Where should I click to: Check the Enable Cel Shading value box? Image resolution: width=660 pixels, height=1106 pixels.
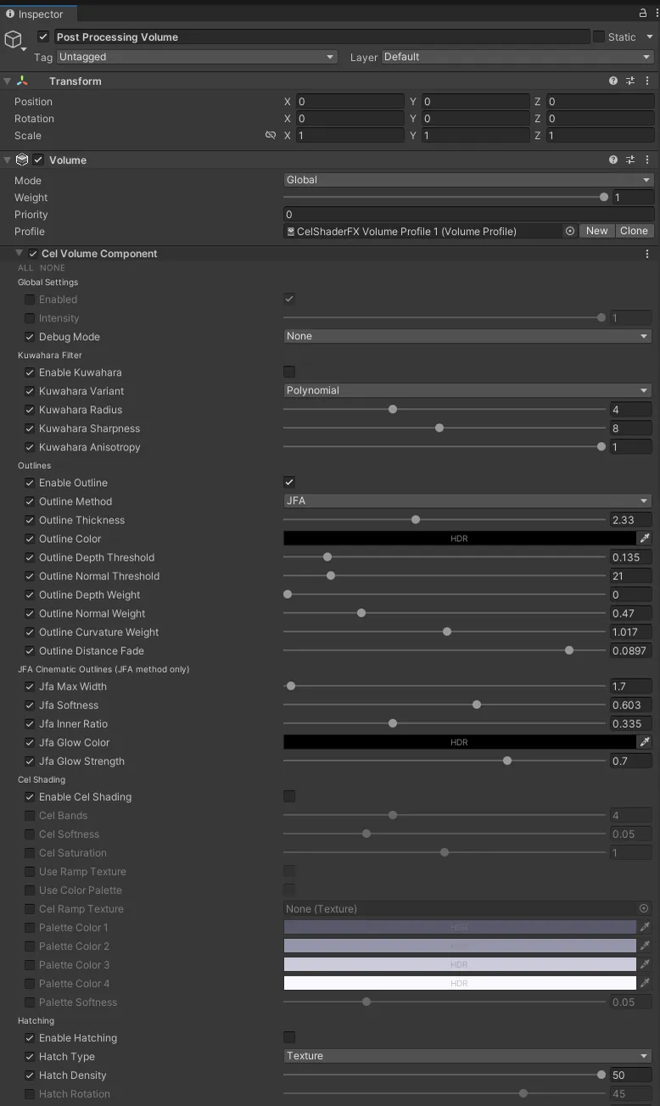(x=289, y=796)
